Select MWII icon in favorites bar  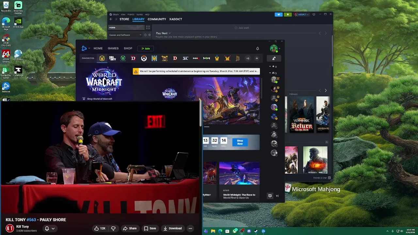(206, 58)
